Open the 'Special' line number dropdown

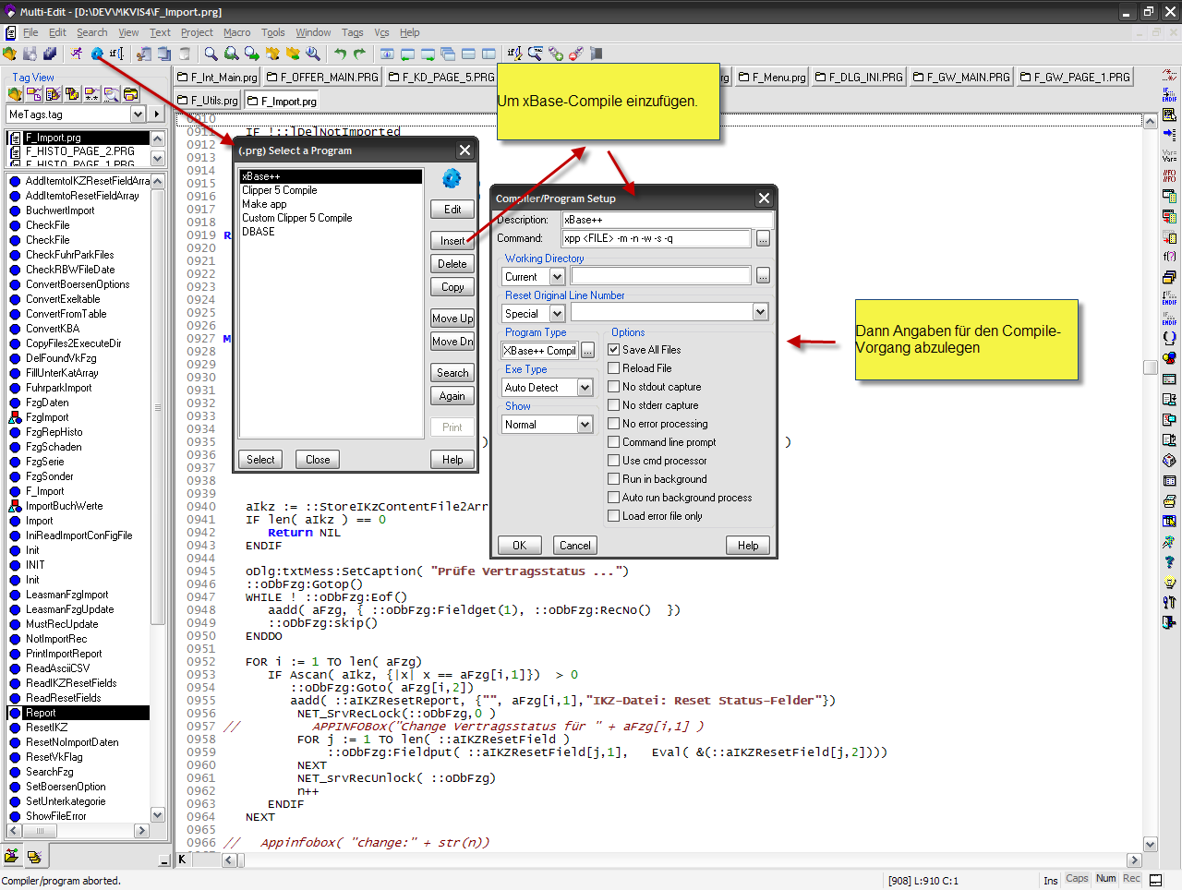point(557,314)
